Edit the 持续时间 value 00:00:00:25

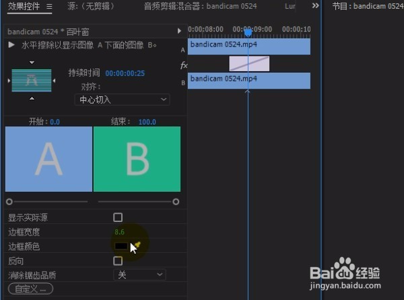click(125, 73)
